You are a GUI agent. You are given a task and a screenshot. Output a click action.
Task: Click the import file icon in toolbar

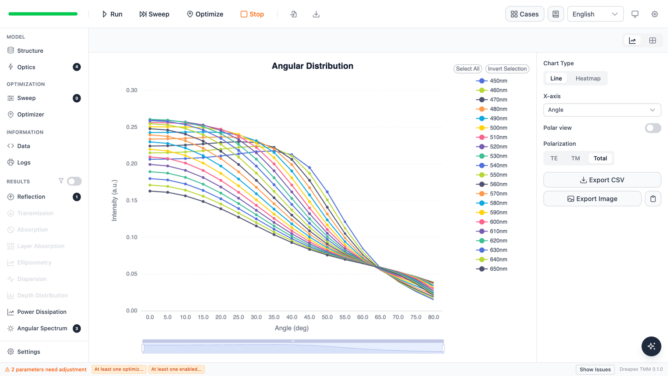point(294,14)
